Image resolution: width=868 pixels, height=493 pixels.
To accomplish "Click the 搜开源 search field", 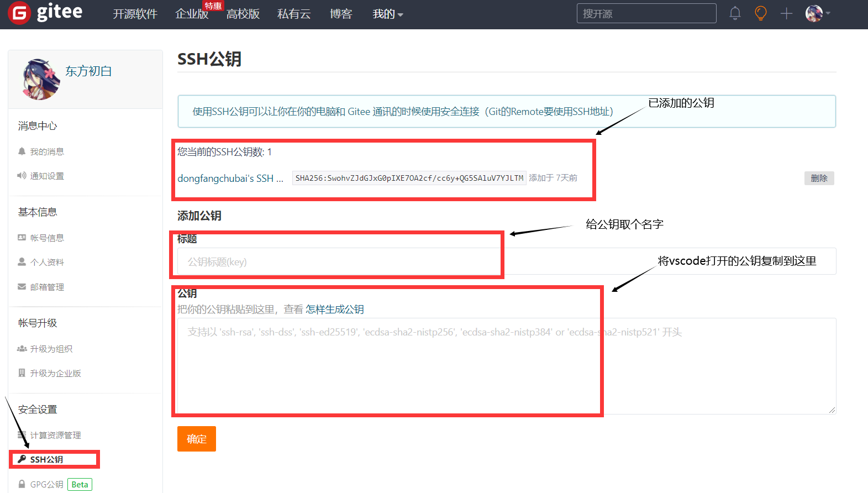I will click(646, 13).
